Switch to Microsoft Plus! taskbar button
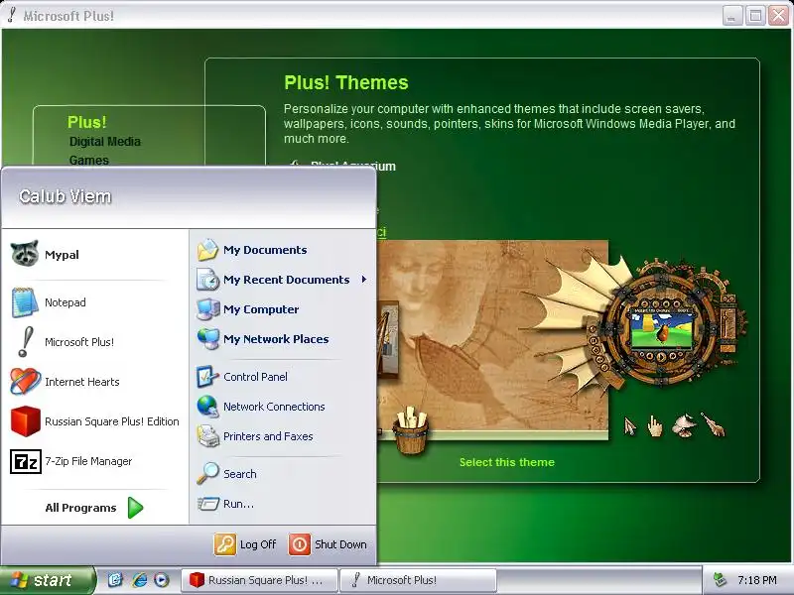Screen dimensions: 794x595 [x=418, y=580]
